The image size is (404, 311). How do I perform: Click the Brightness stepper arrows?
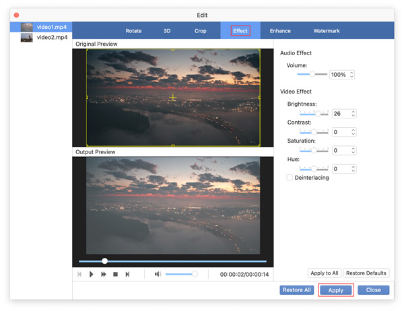pyautogui.click(x=353, y=114)
